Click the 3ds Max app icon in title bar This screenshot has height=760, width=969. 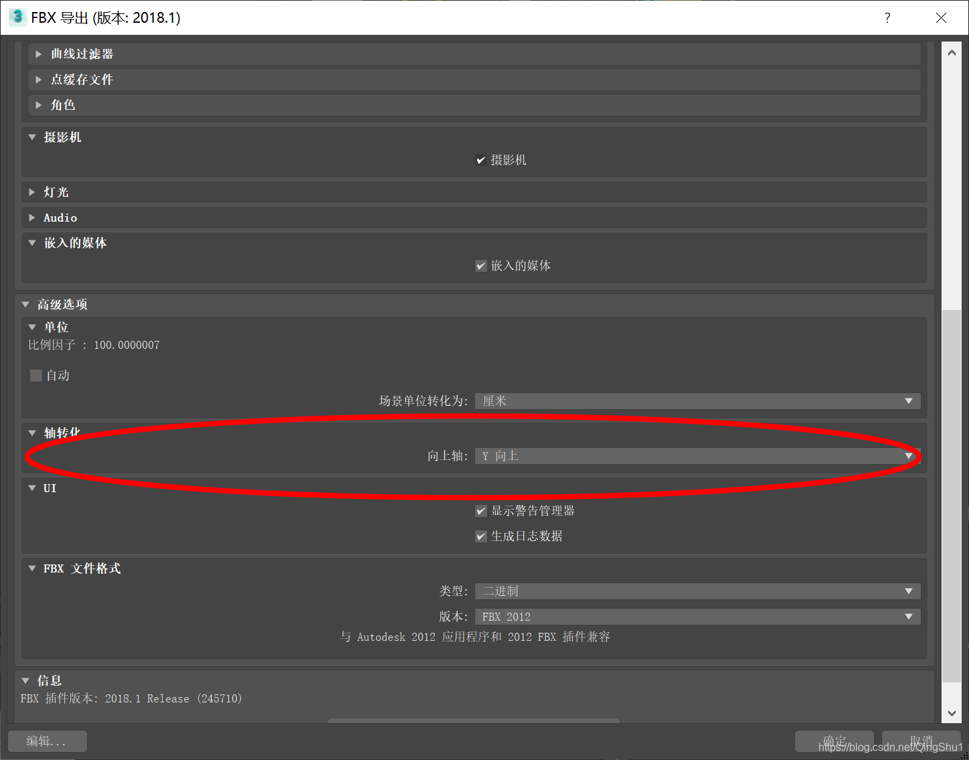[17, 17]
